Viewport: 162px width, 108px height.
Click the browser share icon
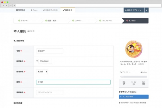(11, 5)
